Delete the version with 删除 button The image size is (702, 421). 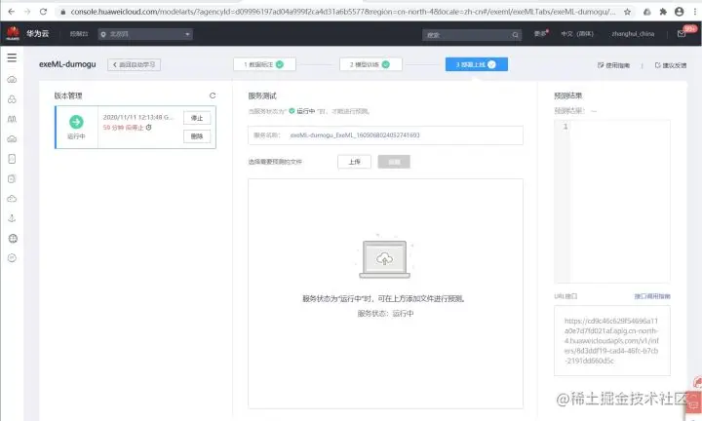pyautogui.click(x=197, y=136)
